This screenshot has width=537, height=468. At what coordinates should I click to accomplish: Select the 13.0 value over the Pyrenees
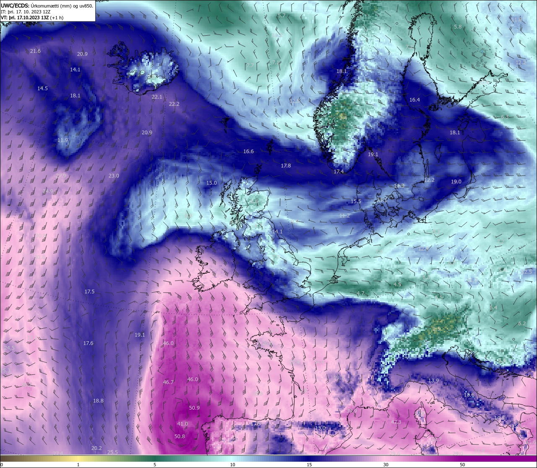[x=320, y=428]
